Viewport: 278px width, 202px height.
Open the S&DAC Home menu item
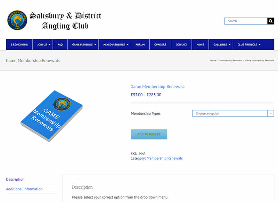click(19, 45)
